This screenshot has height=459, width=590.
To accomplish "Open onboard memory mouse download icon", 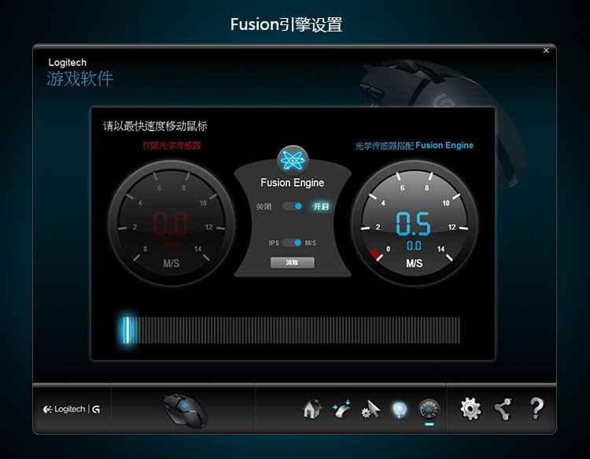I will [341, 409].
